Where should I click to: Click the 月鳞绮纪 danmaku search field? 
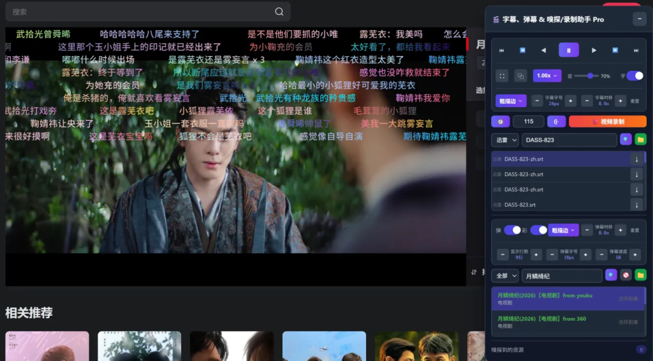562,276
